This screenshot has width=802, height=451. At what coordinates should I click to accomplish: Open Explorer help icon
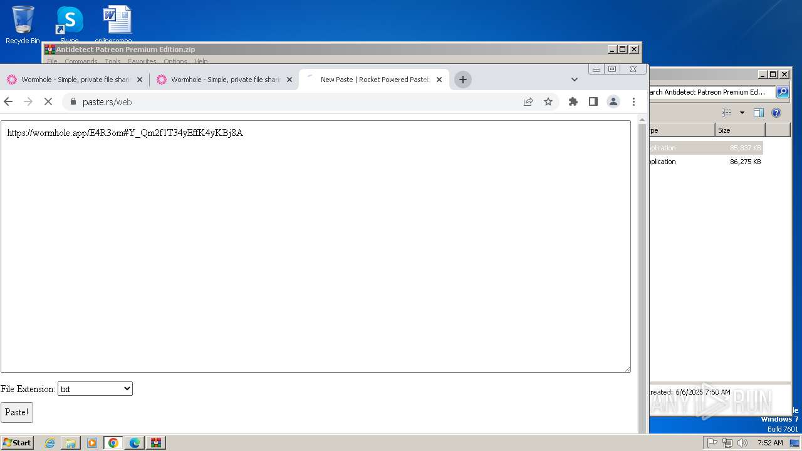click(776, 113)
